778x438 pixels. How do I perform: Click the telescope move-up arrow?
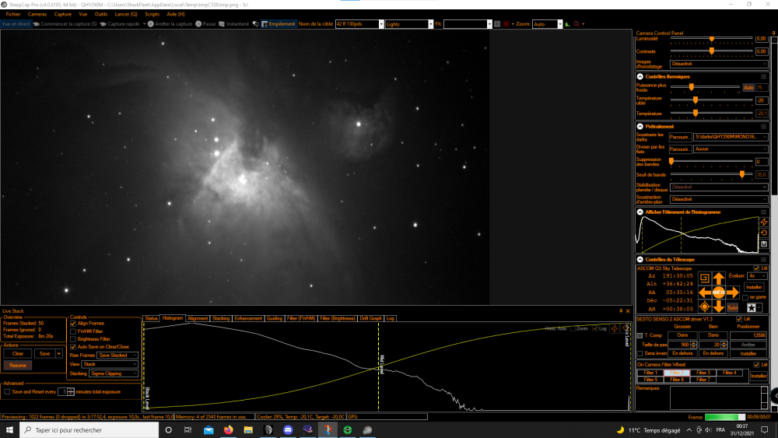click(x=718, y=279)
